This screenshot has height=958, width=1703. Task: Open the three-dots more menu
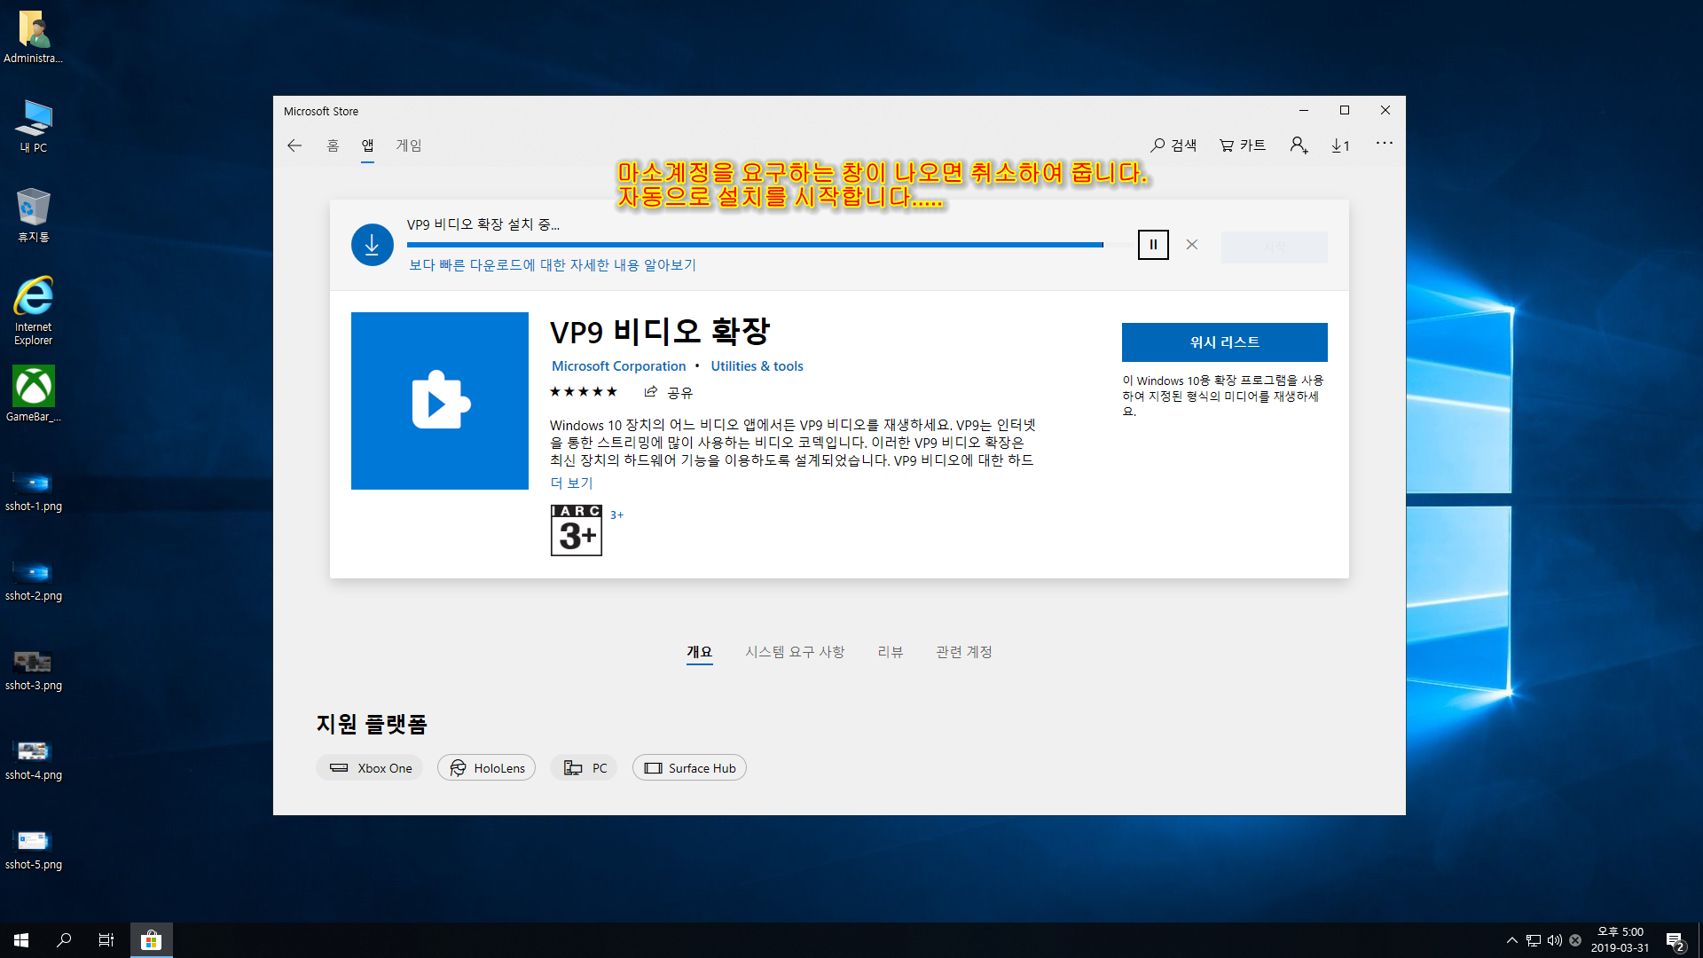(1384, 144)
